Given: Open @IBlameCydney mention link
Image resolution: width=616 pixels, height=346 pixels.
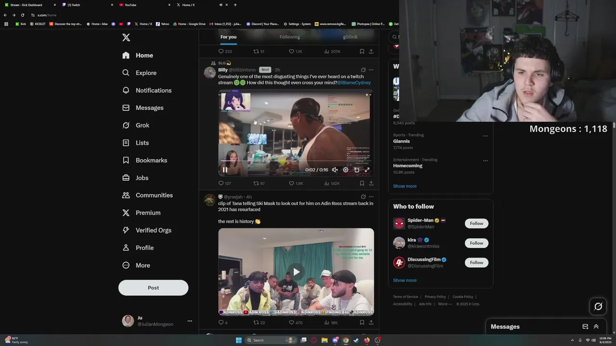Looking at the screenshot, I should point(354,83).
